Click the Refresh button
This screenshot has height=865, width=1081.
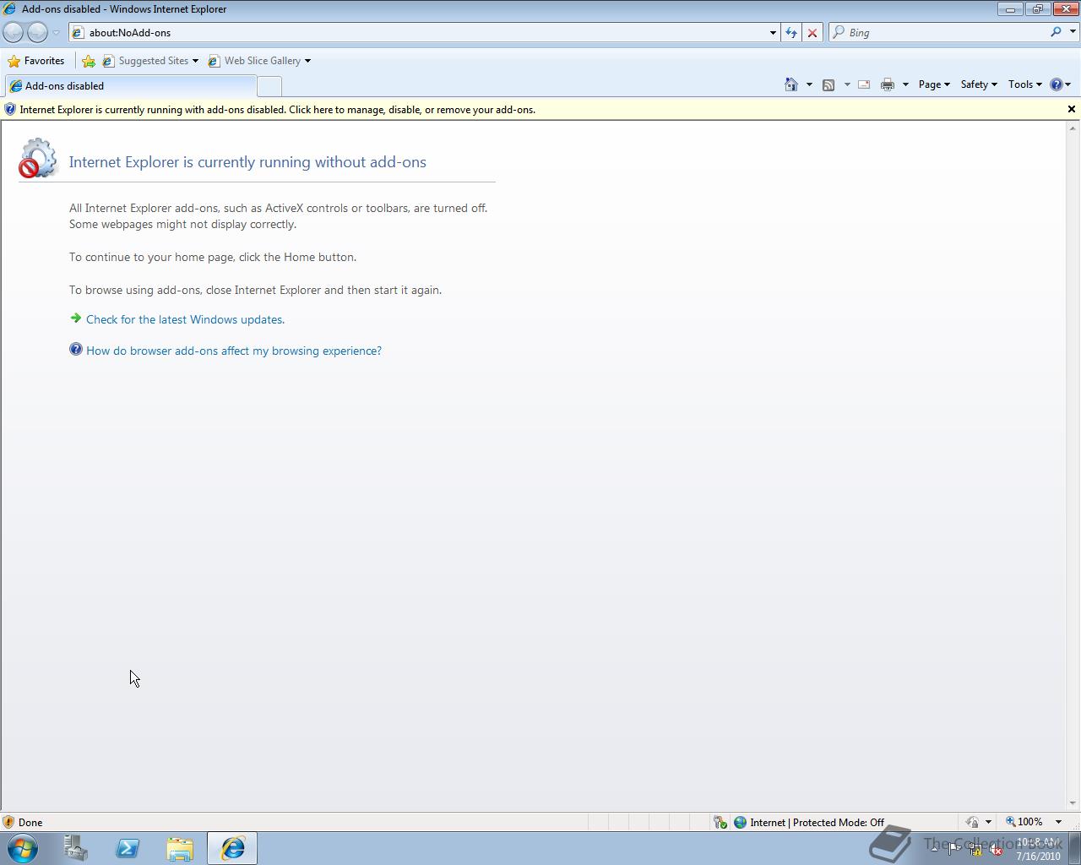[791, 32]
